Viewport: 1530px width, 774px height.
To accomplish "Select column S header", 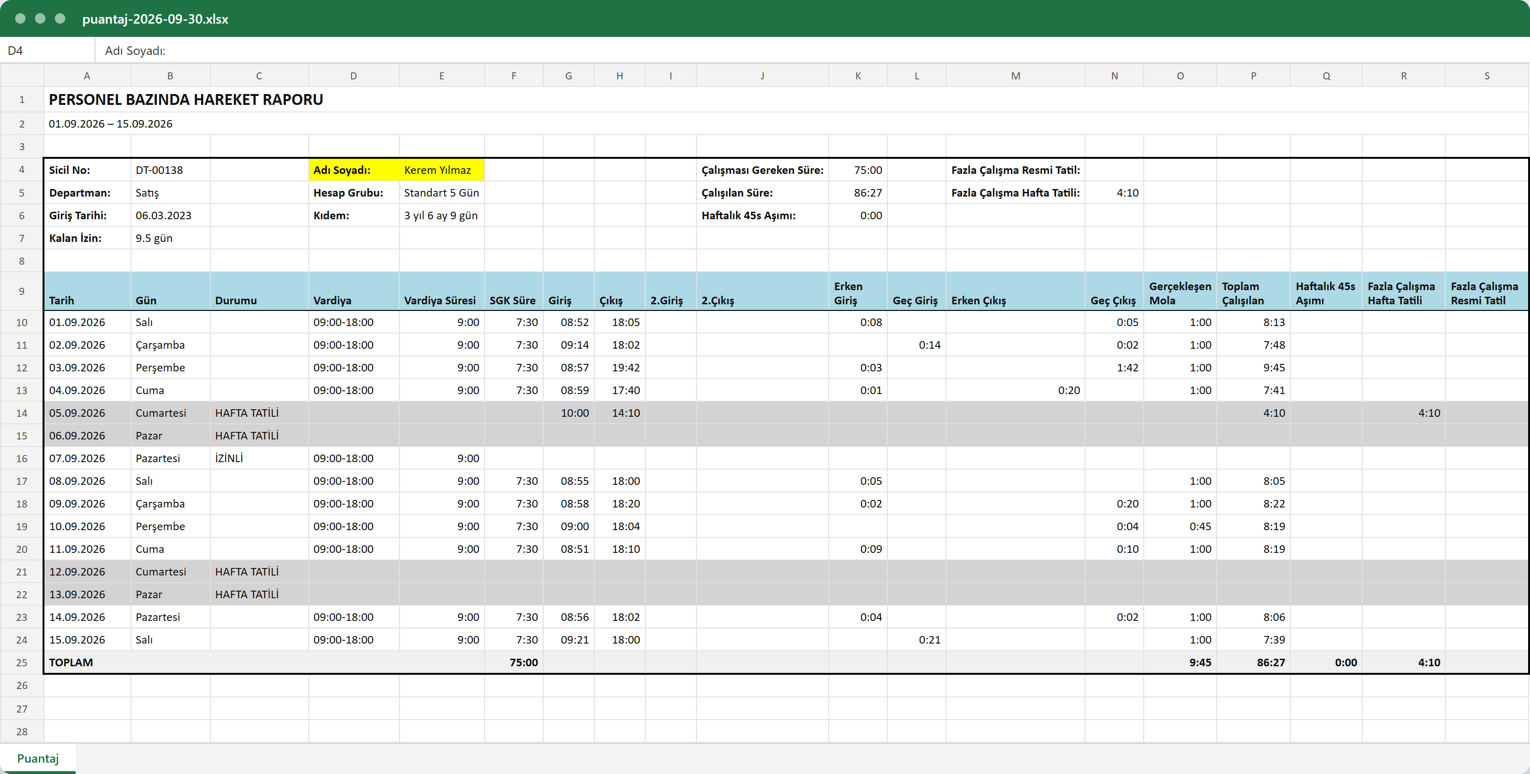I will coord(1487,76).
